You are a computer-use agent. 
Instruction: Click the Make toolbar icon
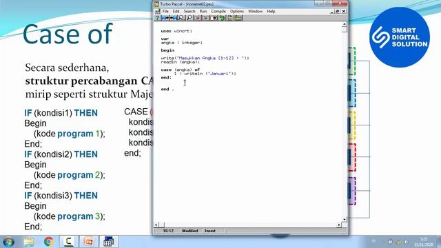point(238,18)
